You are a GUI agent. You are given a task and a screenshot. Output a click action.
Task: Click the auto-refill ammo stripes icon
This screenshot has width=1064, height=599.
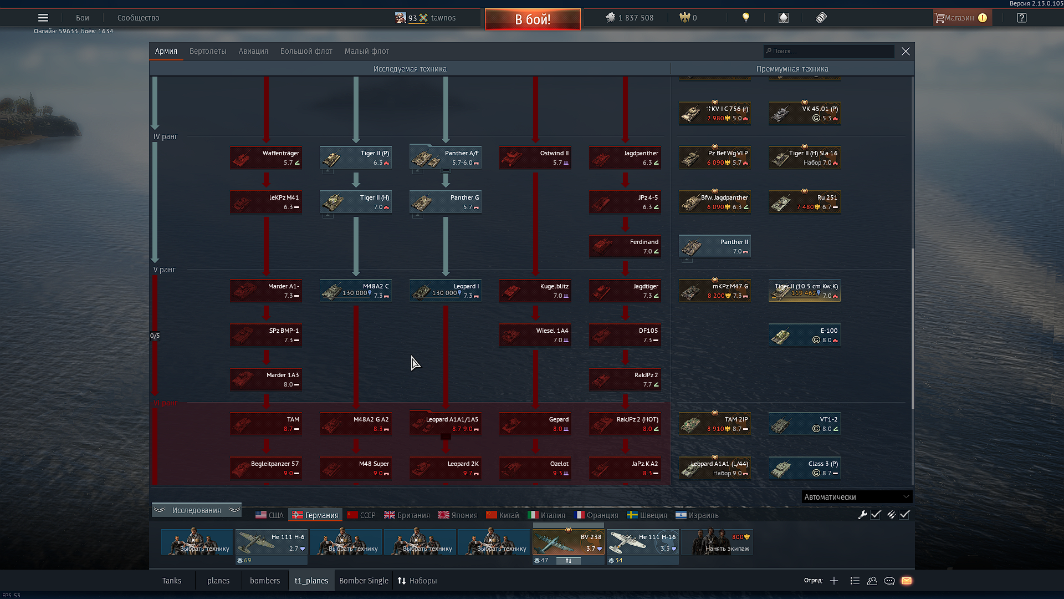pos(891,515)
